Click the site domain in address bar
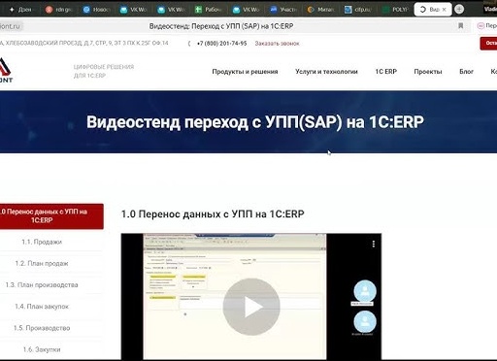497x361 pixels. [10, 26]
